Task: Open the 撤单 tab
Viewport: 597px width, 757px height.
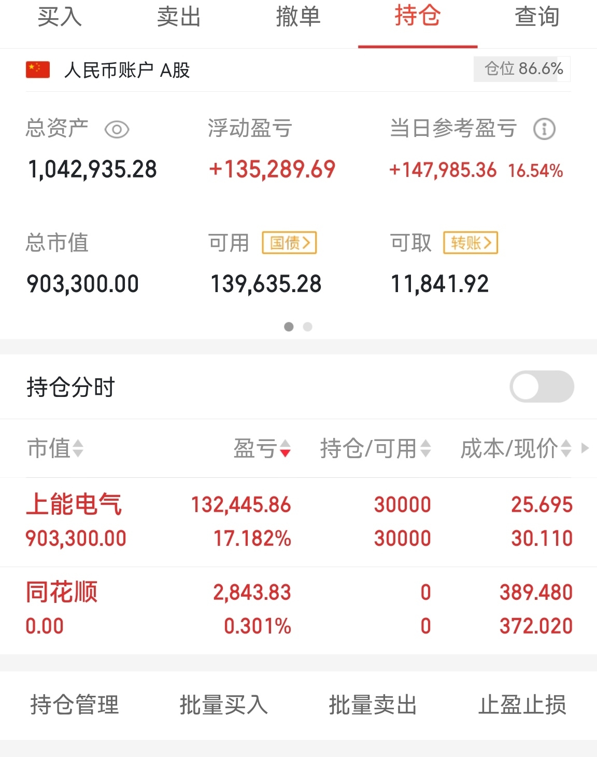Action: [x=298, y=17]
